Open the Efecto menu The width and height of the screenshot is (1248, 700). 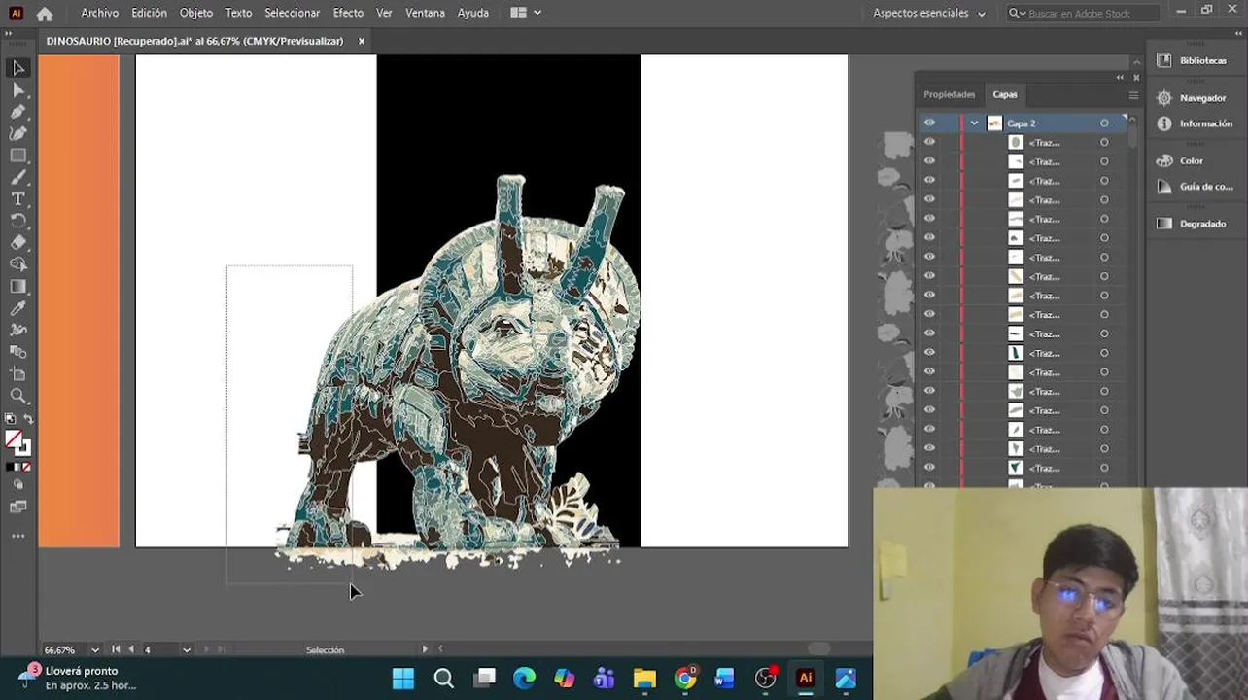[x=348, y=13]
